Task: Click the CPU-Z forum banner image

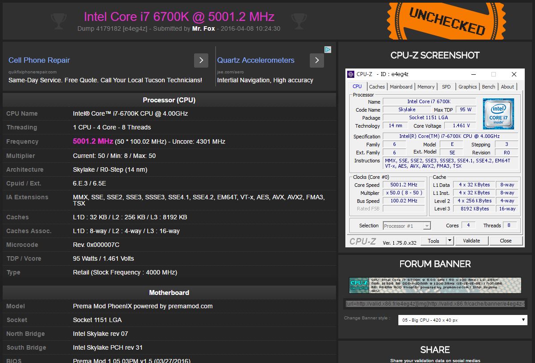Action: (435, 285)
